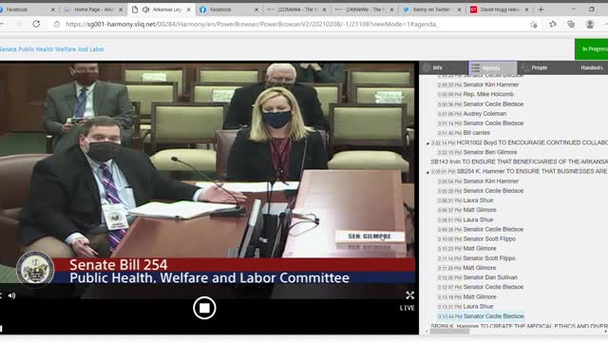Open a new browser tab

[x=541, y=9]
